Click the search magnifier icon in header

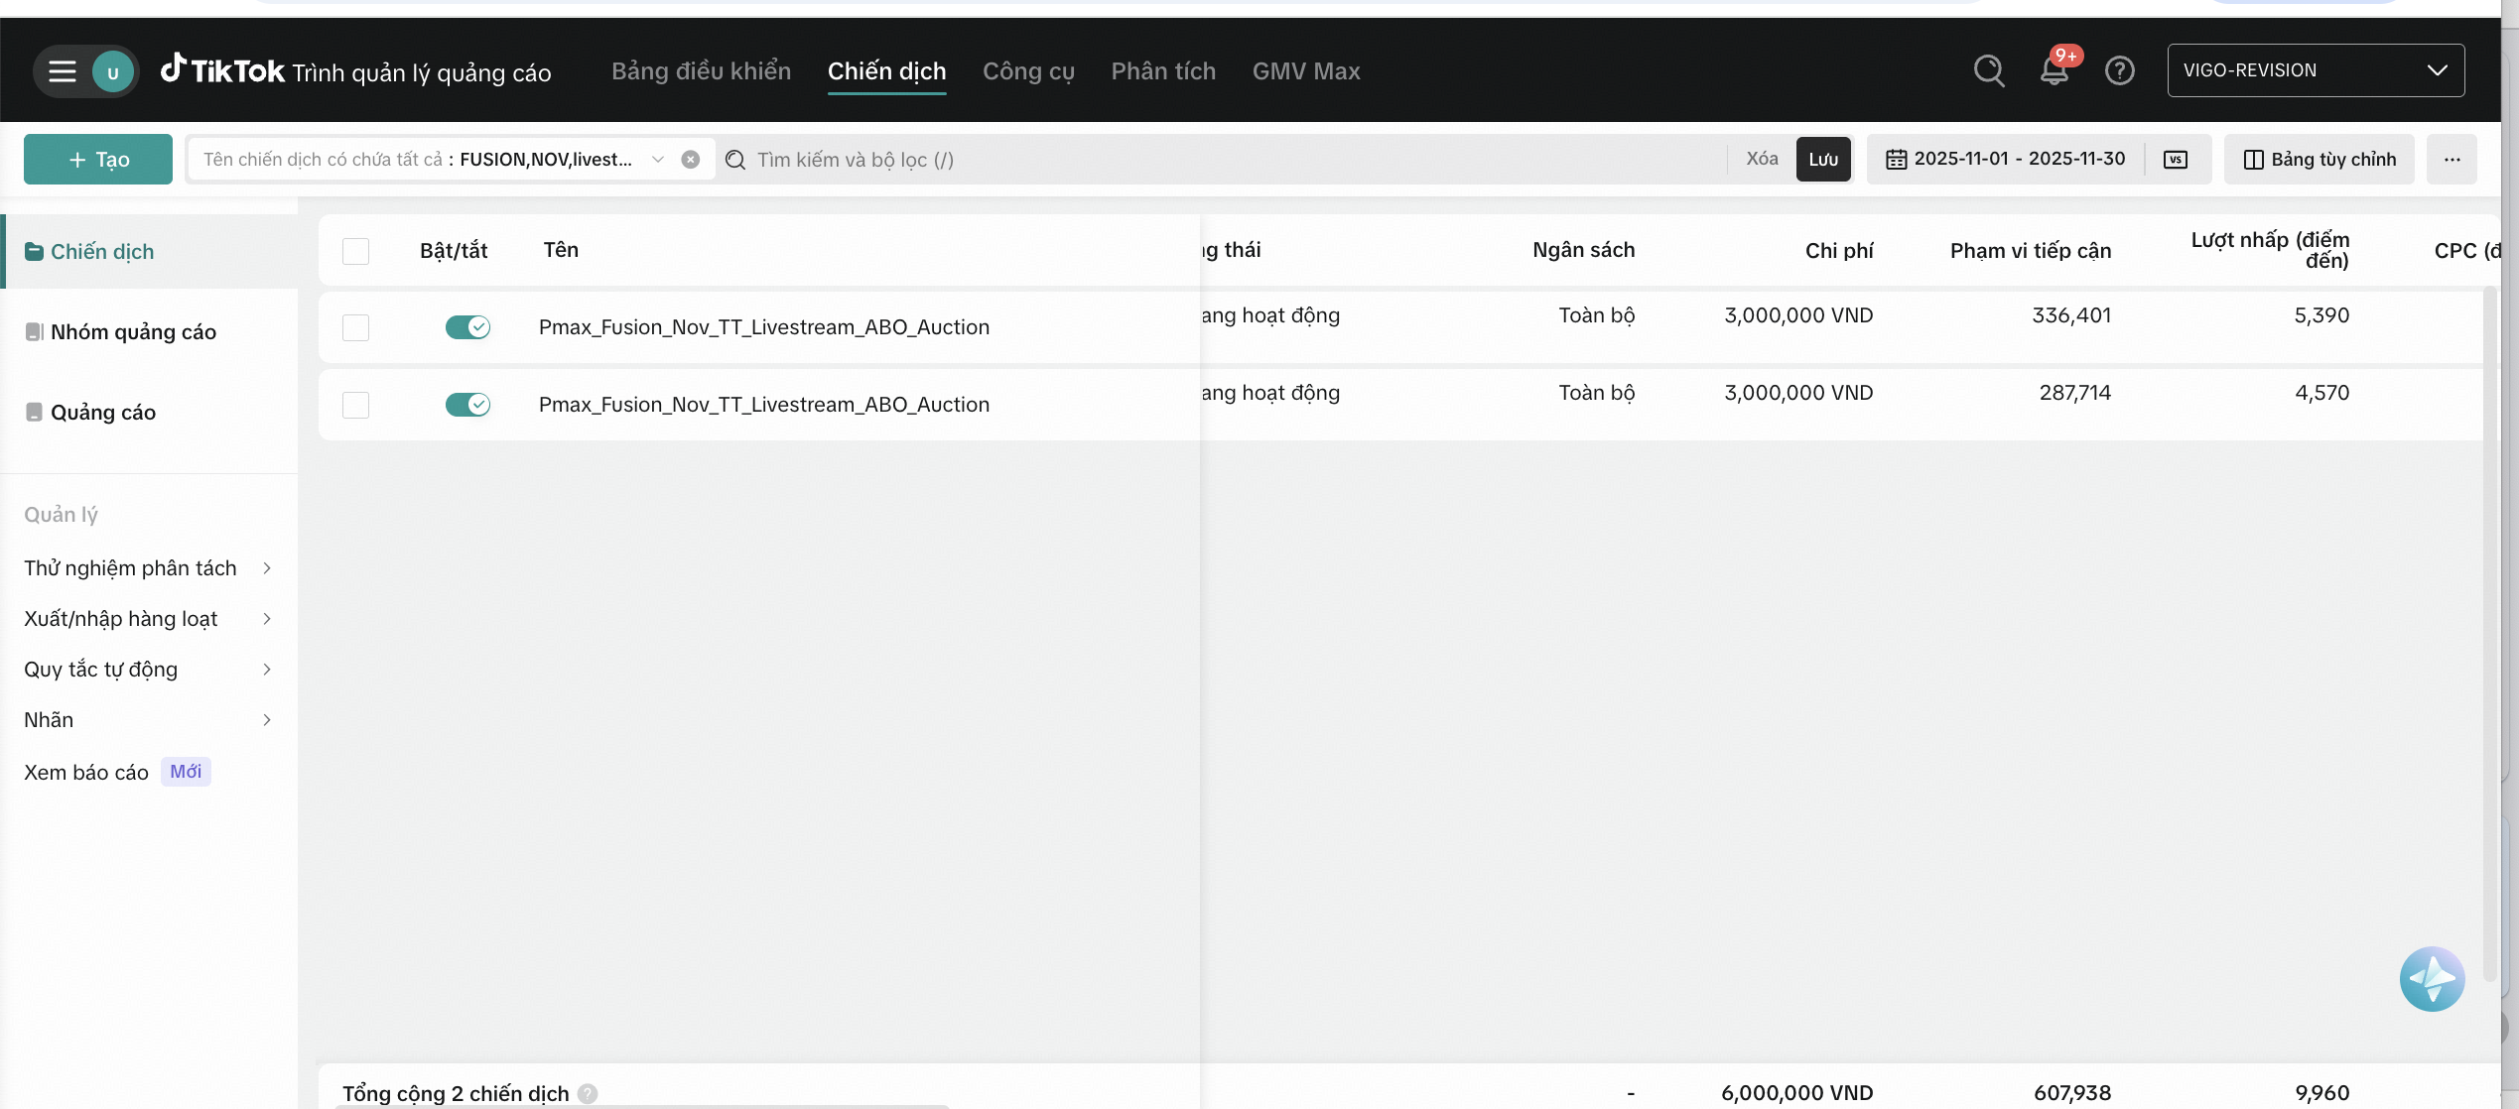point(1988,70)
